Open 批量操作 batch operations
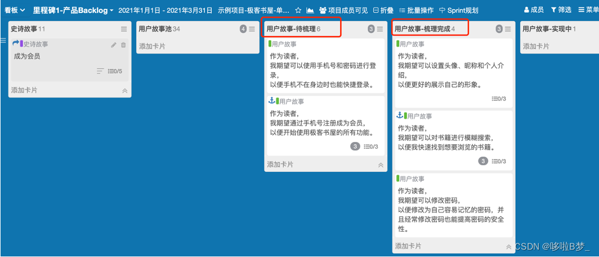The width and height of the screenshot is (599, 257). click(x=417, y=10)
